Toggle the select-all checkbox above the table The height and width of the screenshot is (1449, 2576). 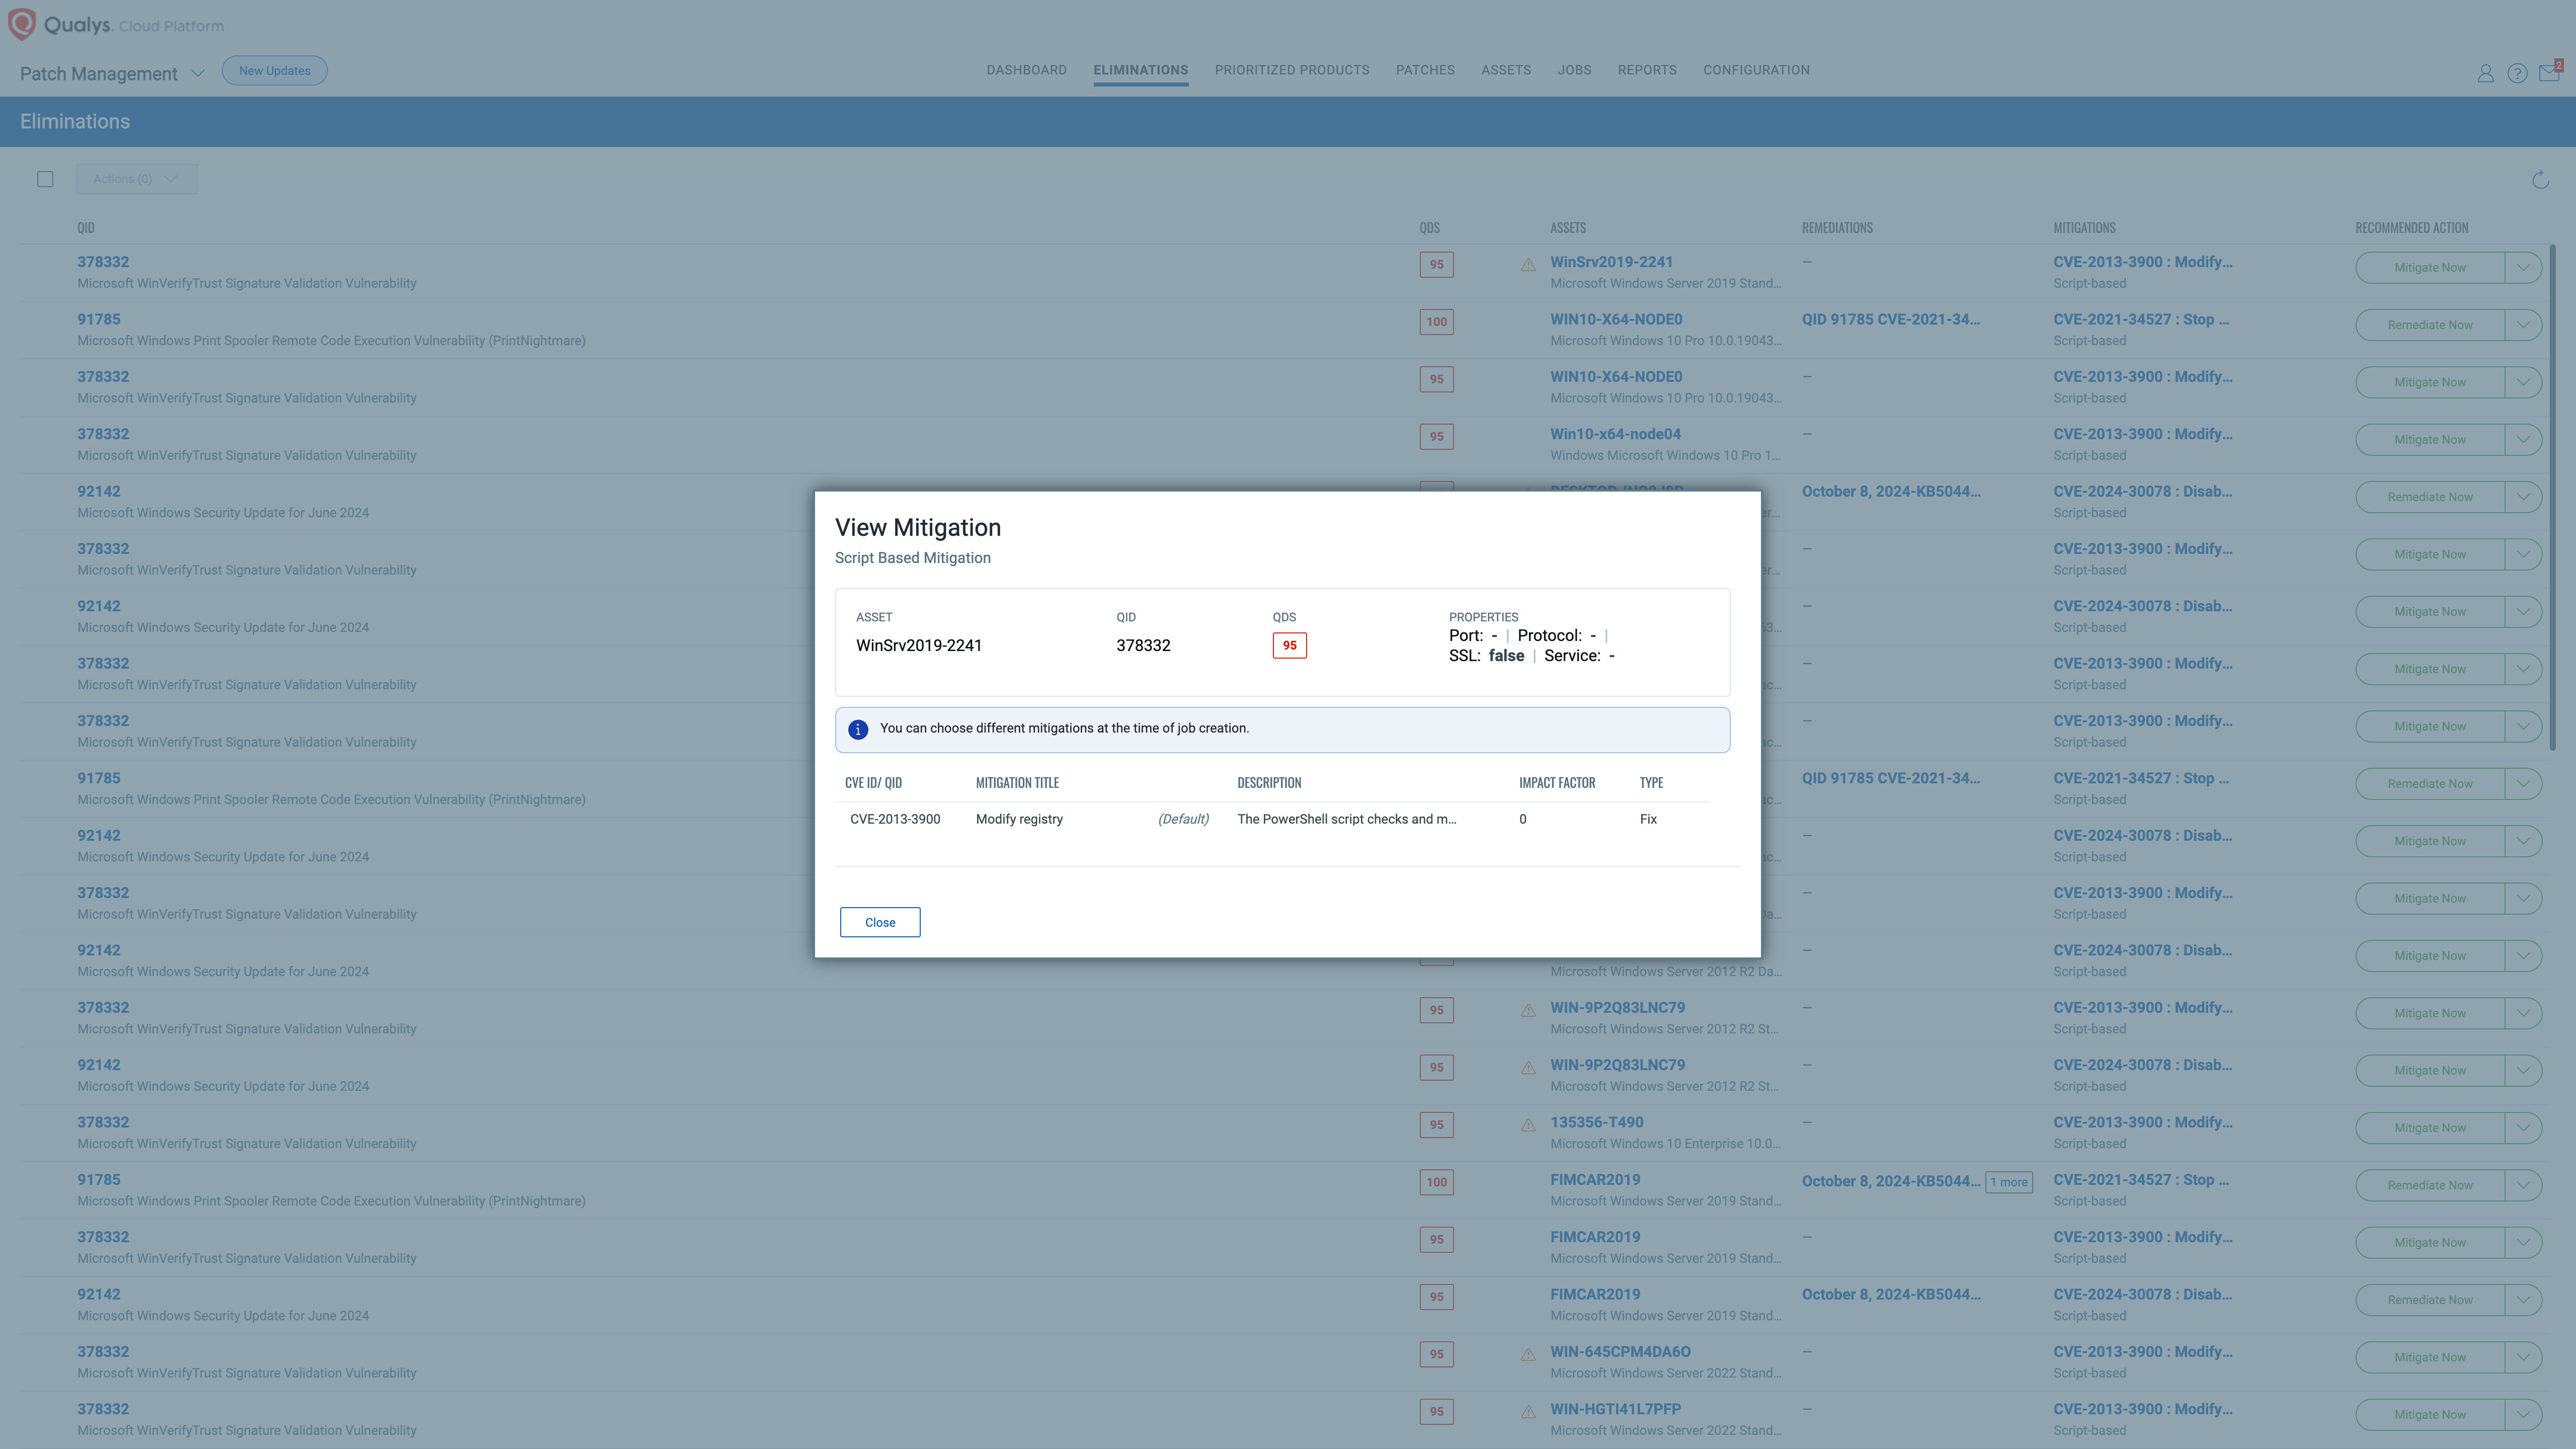coord(45,178)
